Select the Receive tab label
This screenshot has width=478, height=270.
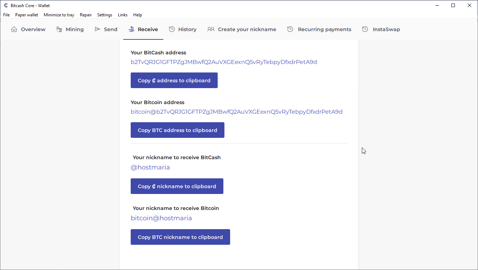click(148, 29)
